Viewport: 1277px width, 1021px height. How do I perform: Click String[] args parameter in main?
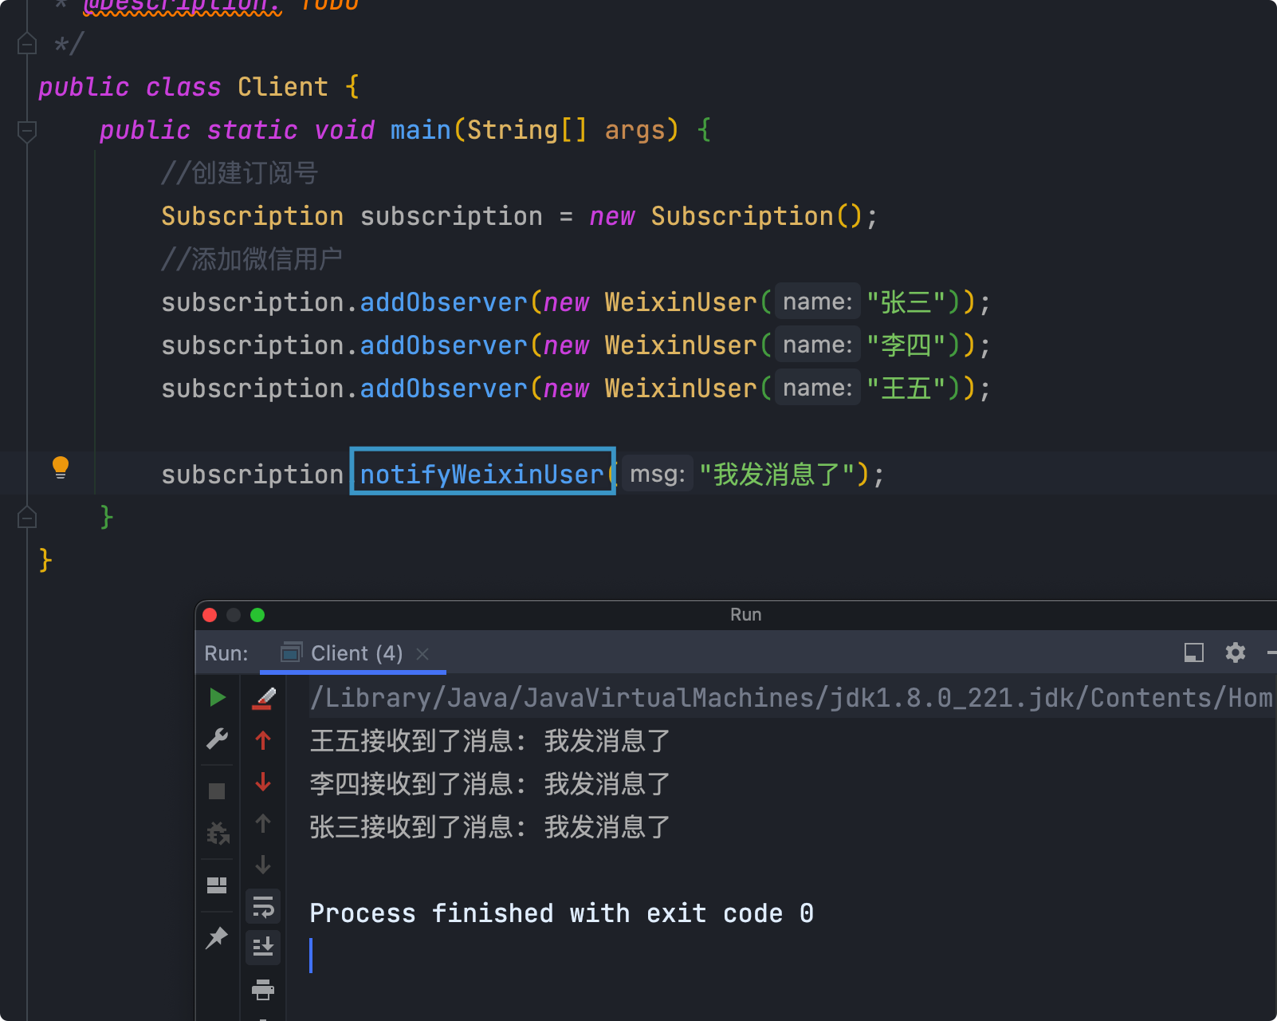(565, 129)
